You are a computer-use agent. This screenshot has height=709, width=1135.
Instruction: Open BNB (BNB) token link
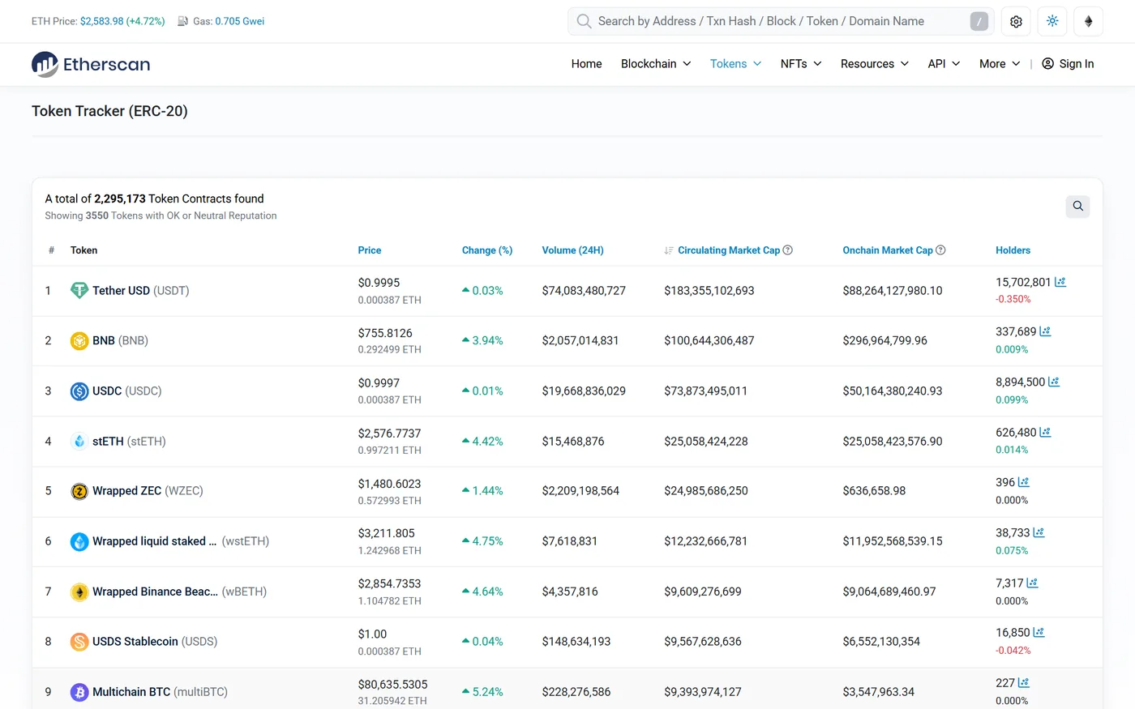(120, 340)
